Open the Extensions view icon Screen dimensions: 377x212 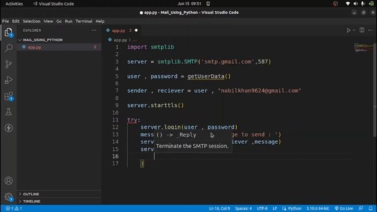pos(9,96)
